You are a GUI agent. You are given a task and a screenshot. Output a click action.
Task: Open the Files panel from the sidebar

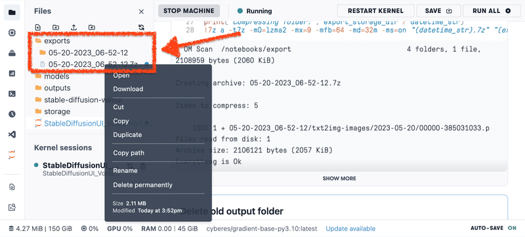coord(12,12)
